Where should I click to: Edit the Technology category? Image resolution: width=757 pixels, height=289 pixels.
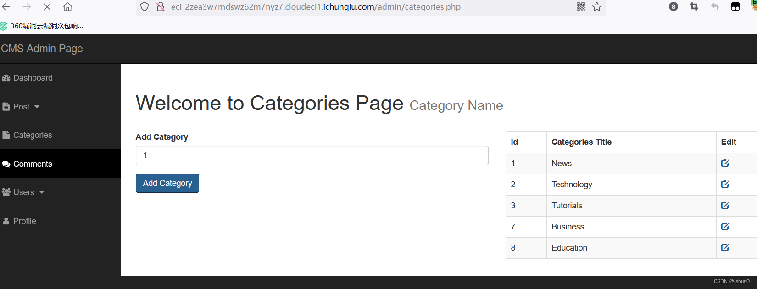tap(725, 185)
